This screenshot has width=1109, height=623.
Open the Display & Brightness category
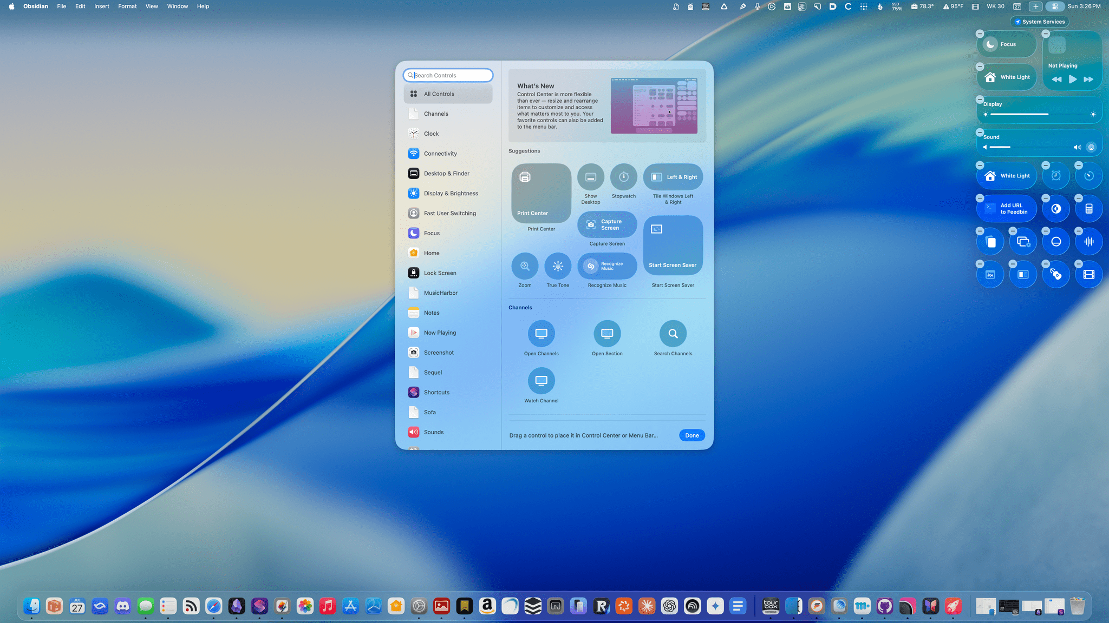pyautogui.click(x=448, y=194)
